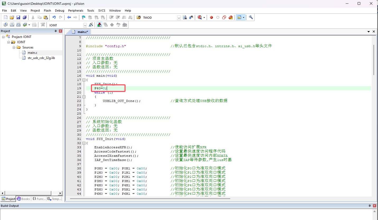Open the Peripherals menu

[x=76, y=11]
